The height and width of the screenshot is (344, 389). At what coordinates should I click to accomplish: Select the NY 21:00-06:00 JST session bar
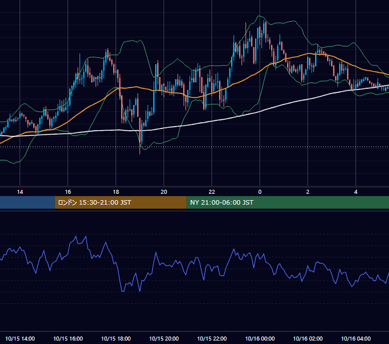coord(288,202)
